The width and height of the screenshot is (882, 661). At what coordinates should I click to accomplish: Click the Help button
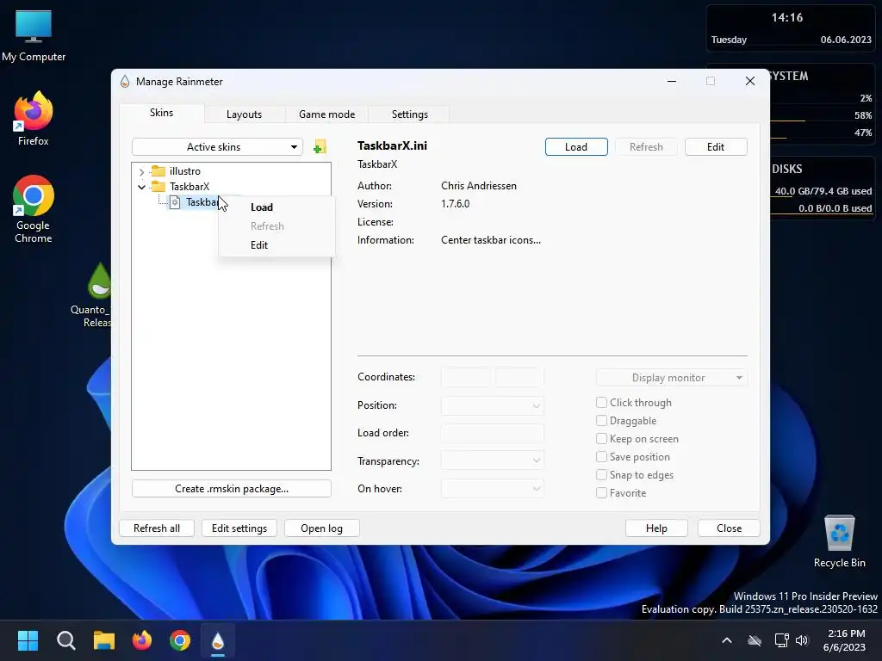pos(655,528)
